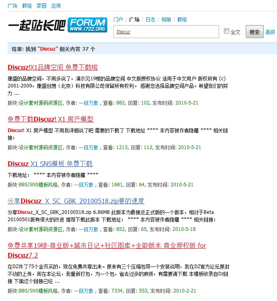Open 设计素材源码资源区 board of GBK zip result
Image resolution: width=277 pixels, height=301 pixels.
point(40,229)
